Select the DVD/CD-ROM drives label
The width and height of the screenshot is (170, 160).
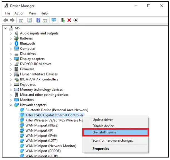pyautogui.click(x=36, y=64)
